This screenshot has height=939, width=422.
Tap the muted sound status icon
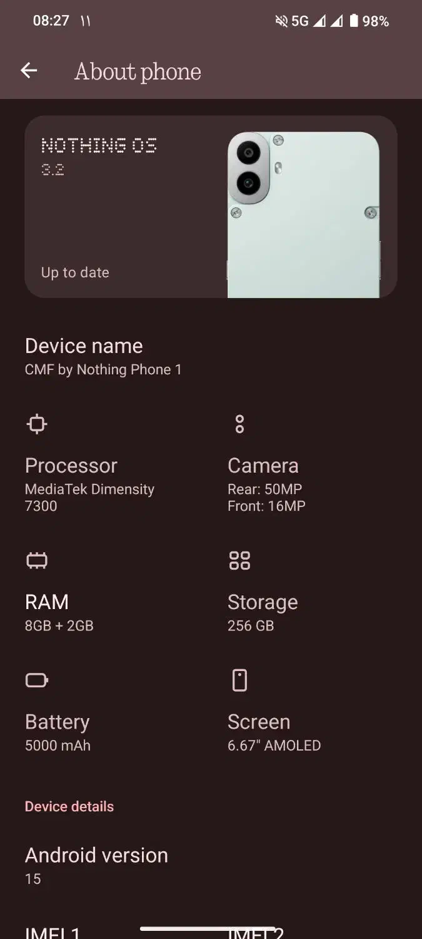281,21
